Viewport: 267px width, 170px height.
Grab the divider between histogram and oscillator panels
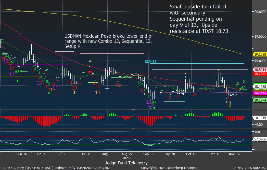tap(133, 129)
